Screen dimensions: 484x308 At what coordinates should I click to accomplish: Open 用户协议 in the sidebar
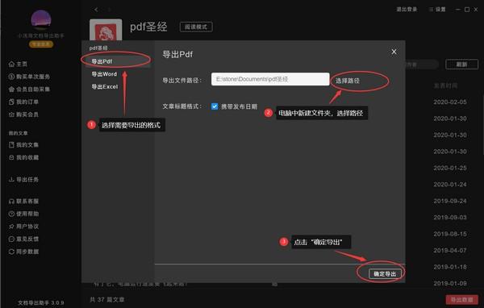click(23, 227)
